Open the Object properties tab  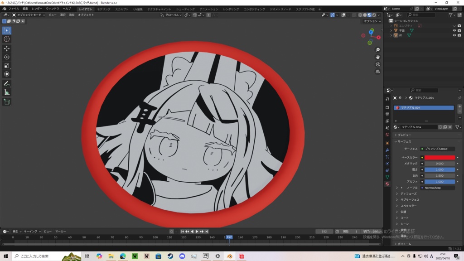pos(387,143)
